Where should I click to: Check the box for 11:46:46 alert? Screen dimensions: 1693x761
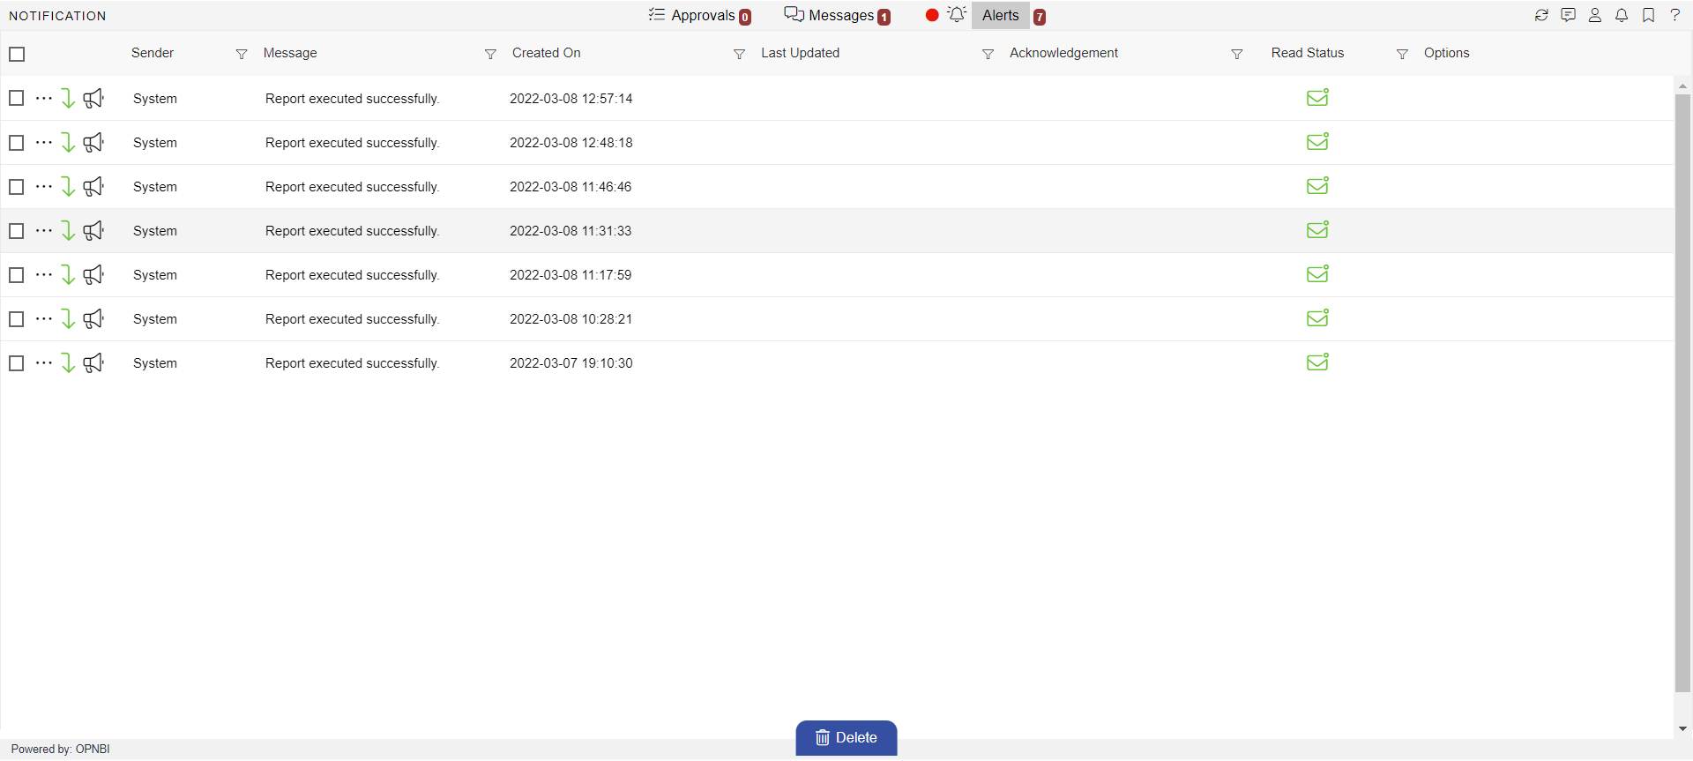[16, 186]
